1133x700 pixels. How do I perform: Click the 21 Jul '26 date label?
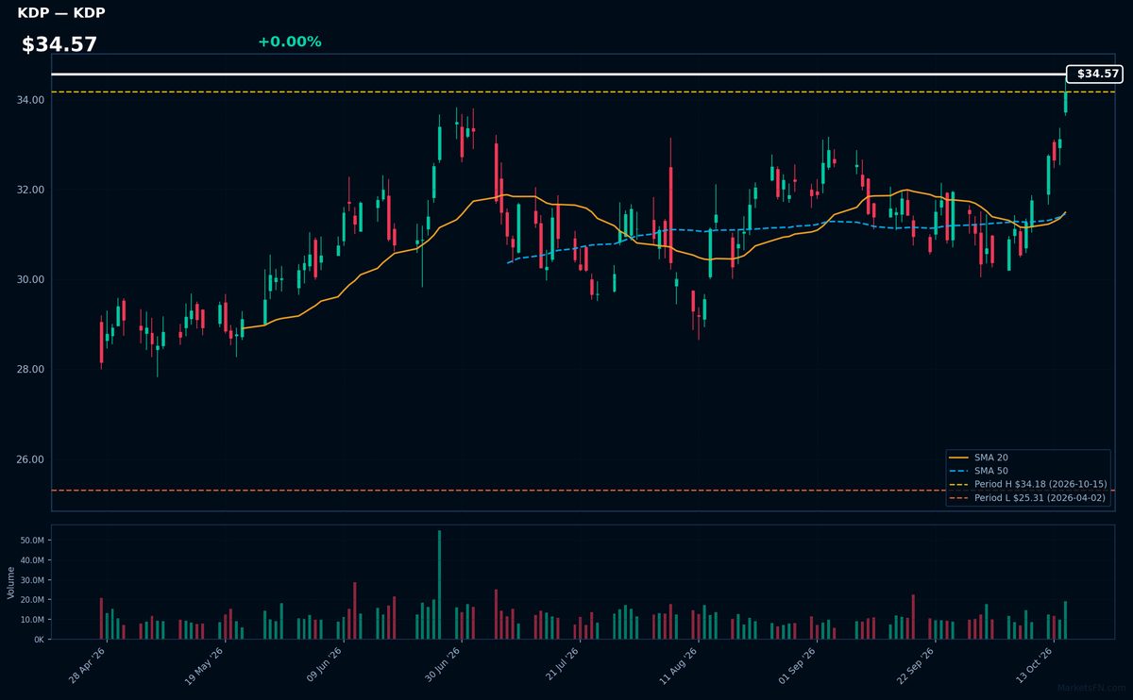(562, 665)
